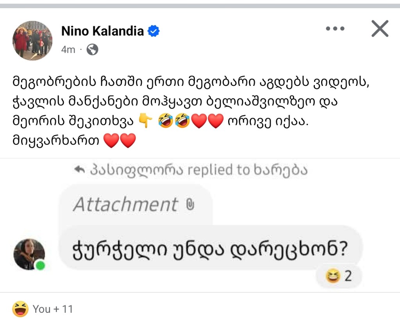Open the chat sender's avatar
Screen dimensions: 400x331
29,254
